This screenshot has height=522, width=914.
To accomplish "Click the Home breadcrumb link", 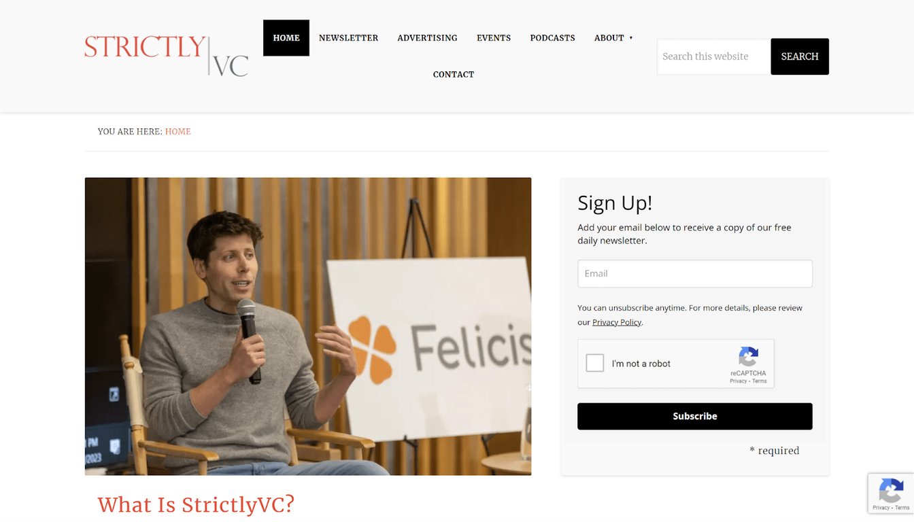I will pyautogui.click(x=178, y=132).
